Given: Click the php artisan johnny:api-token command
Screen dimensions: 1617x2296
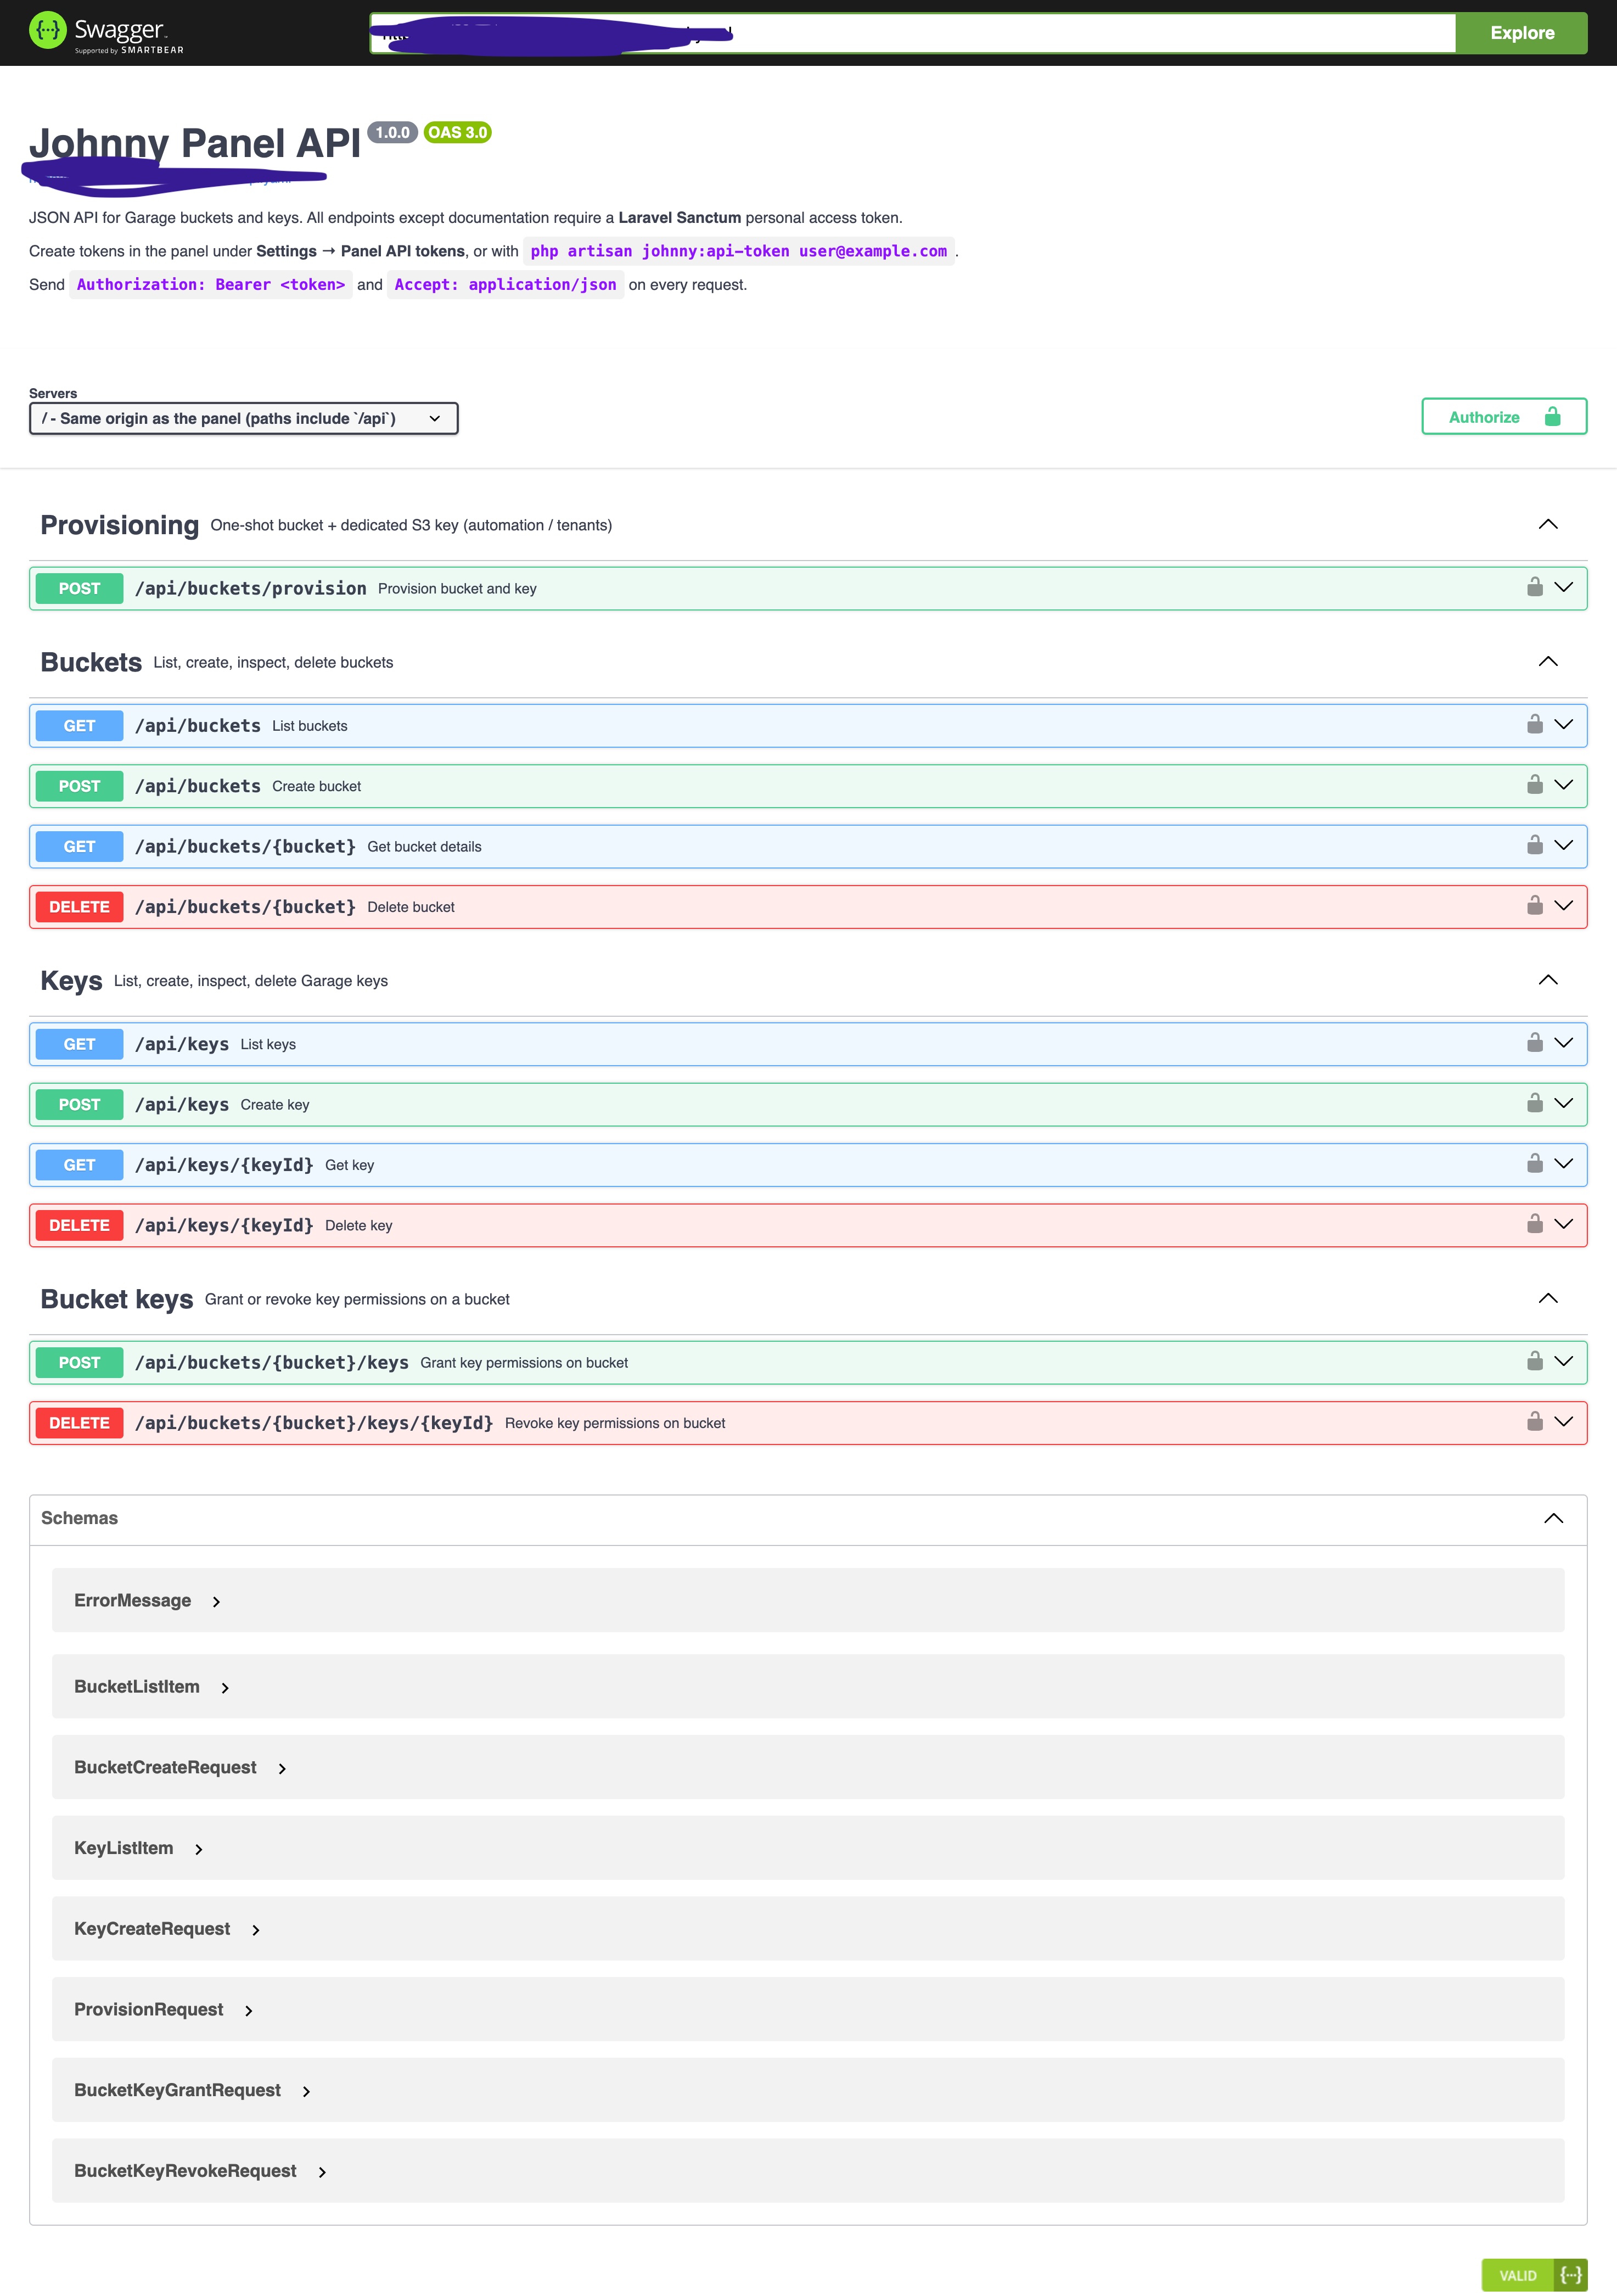Looking at the screenshot, I should pos(738,251).
